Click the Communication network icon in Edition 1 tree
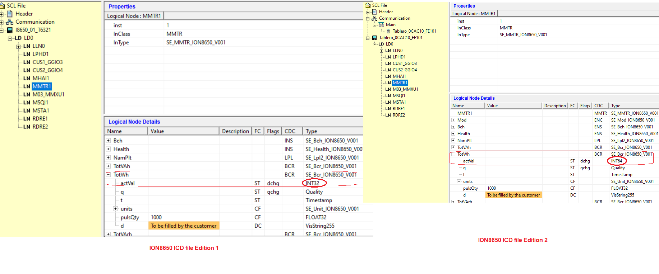The width and height of the screenshot is (659, 274). tap(10, 22)
